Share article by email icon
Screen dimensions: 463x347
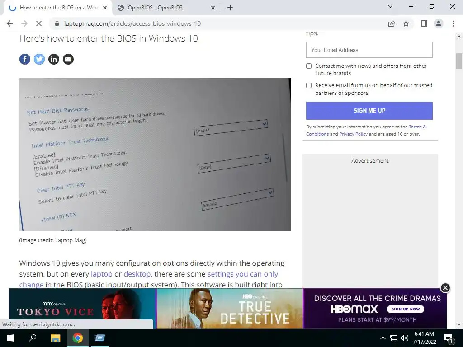tap(68, 59)
